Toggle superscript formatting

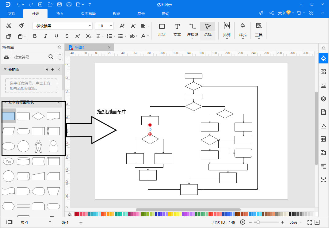pyautogui.click(x=78, y=36)
